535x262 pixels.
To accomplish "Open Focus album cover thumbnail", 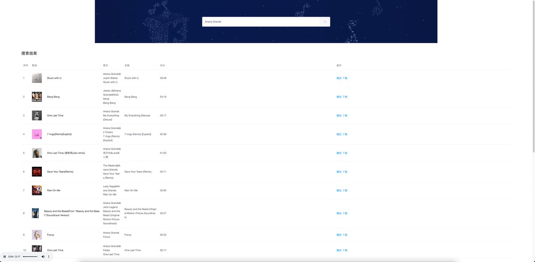I will click(x=37, y=234).
